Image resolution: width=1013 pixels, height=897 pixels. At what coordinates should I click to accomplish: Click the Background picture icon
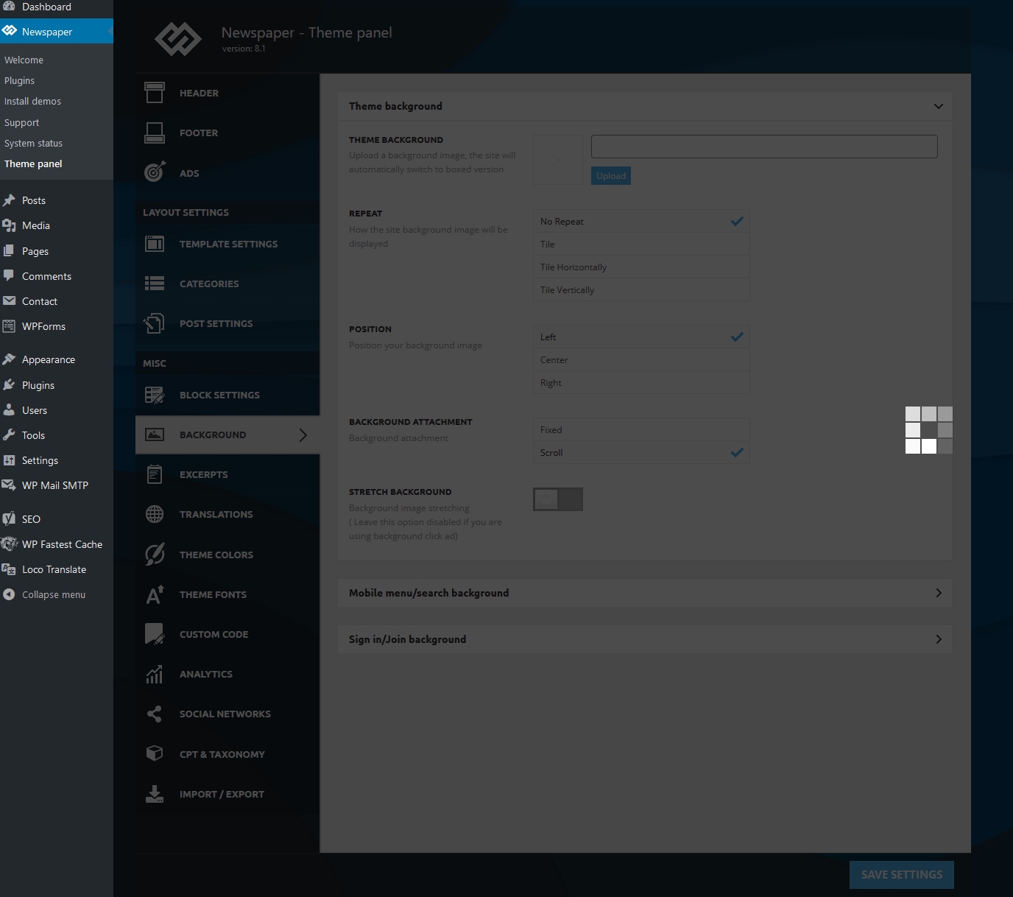click(x=155, y=435)
